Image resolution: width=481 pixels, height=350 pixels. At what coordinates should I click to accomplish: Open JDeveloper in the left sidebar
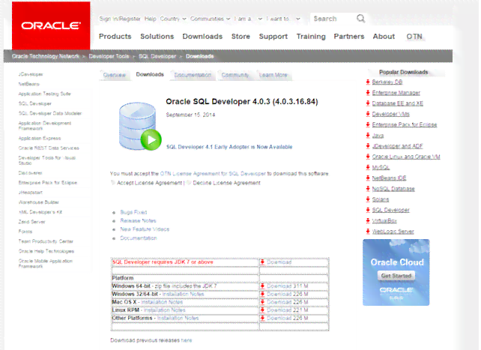(31, 74)
